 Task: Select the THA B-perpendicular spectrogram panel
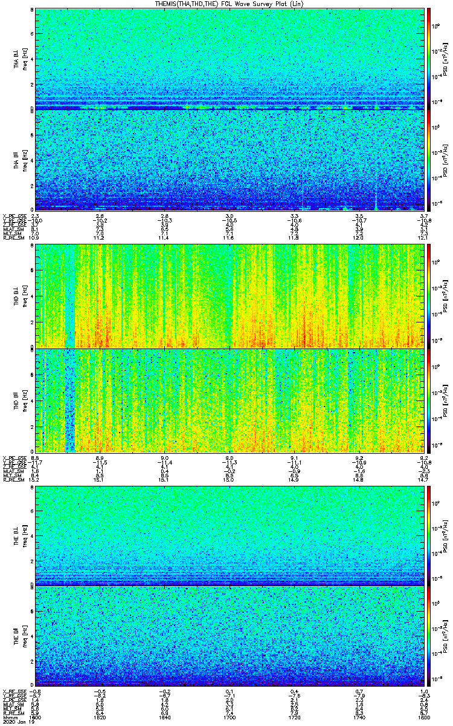(229, 58)
